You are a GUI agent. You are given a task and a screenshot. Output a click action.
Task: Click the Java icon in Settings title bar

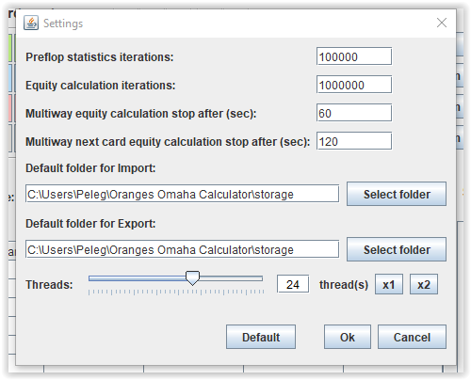point(31,23)
